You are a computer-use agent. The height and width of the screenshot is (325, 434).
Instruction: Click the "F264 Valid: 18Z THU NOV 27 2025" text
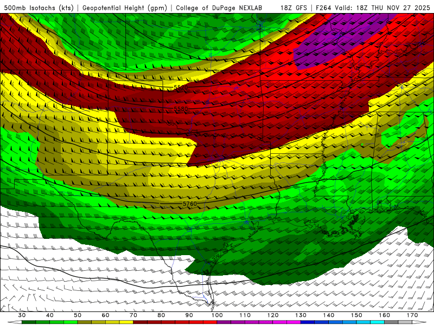click(373, 8)
